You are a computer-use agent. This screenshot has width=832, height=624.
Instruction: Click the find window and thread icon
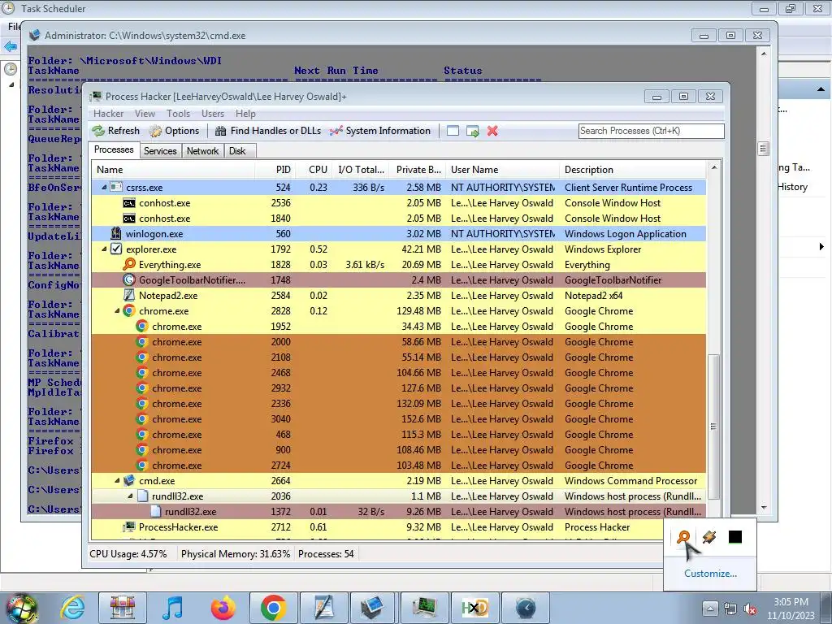[473, 131]
